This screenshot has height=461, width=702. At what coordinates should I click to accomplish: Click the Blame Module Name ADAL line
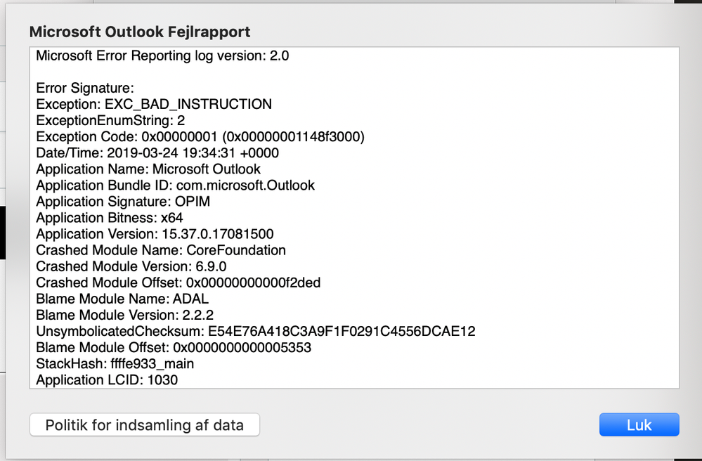121,299
